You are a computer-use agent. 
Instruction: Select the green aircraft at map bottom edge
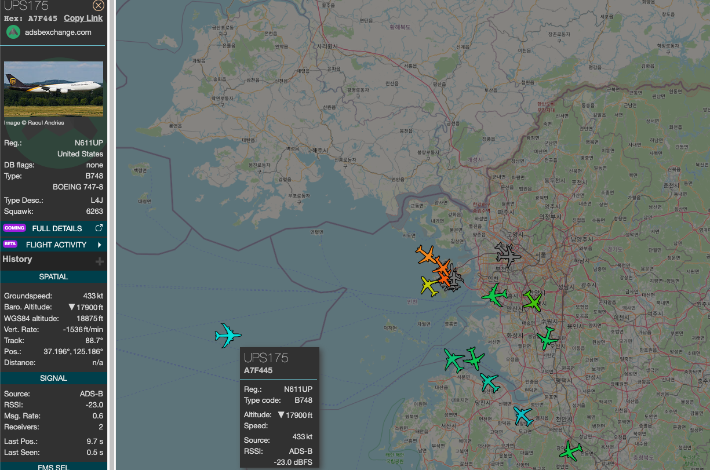[x=570, y=450]
